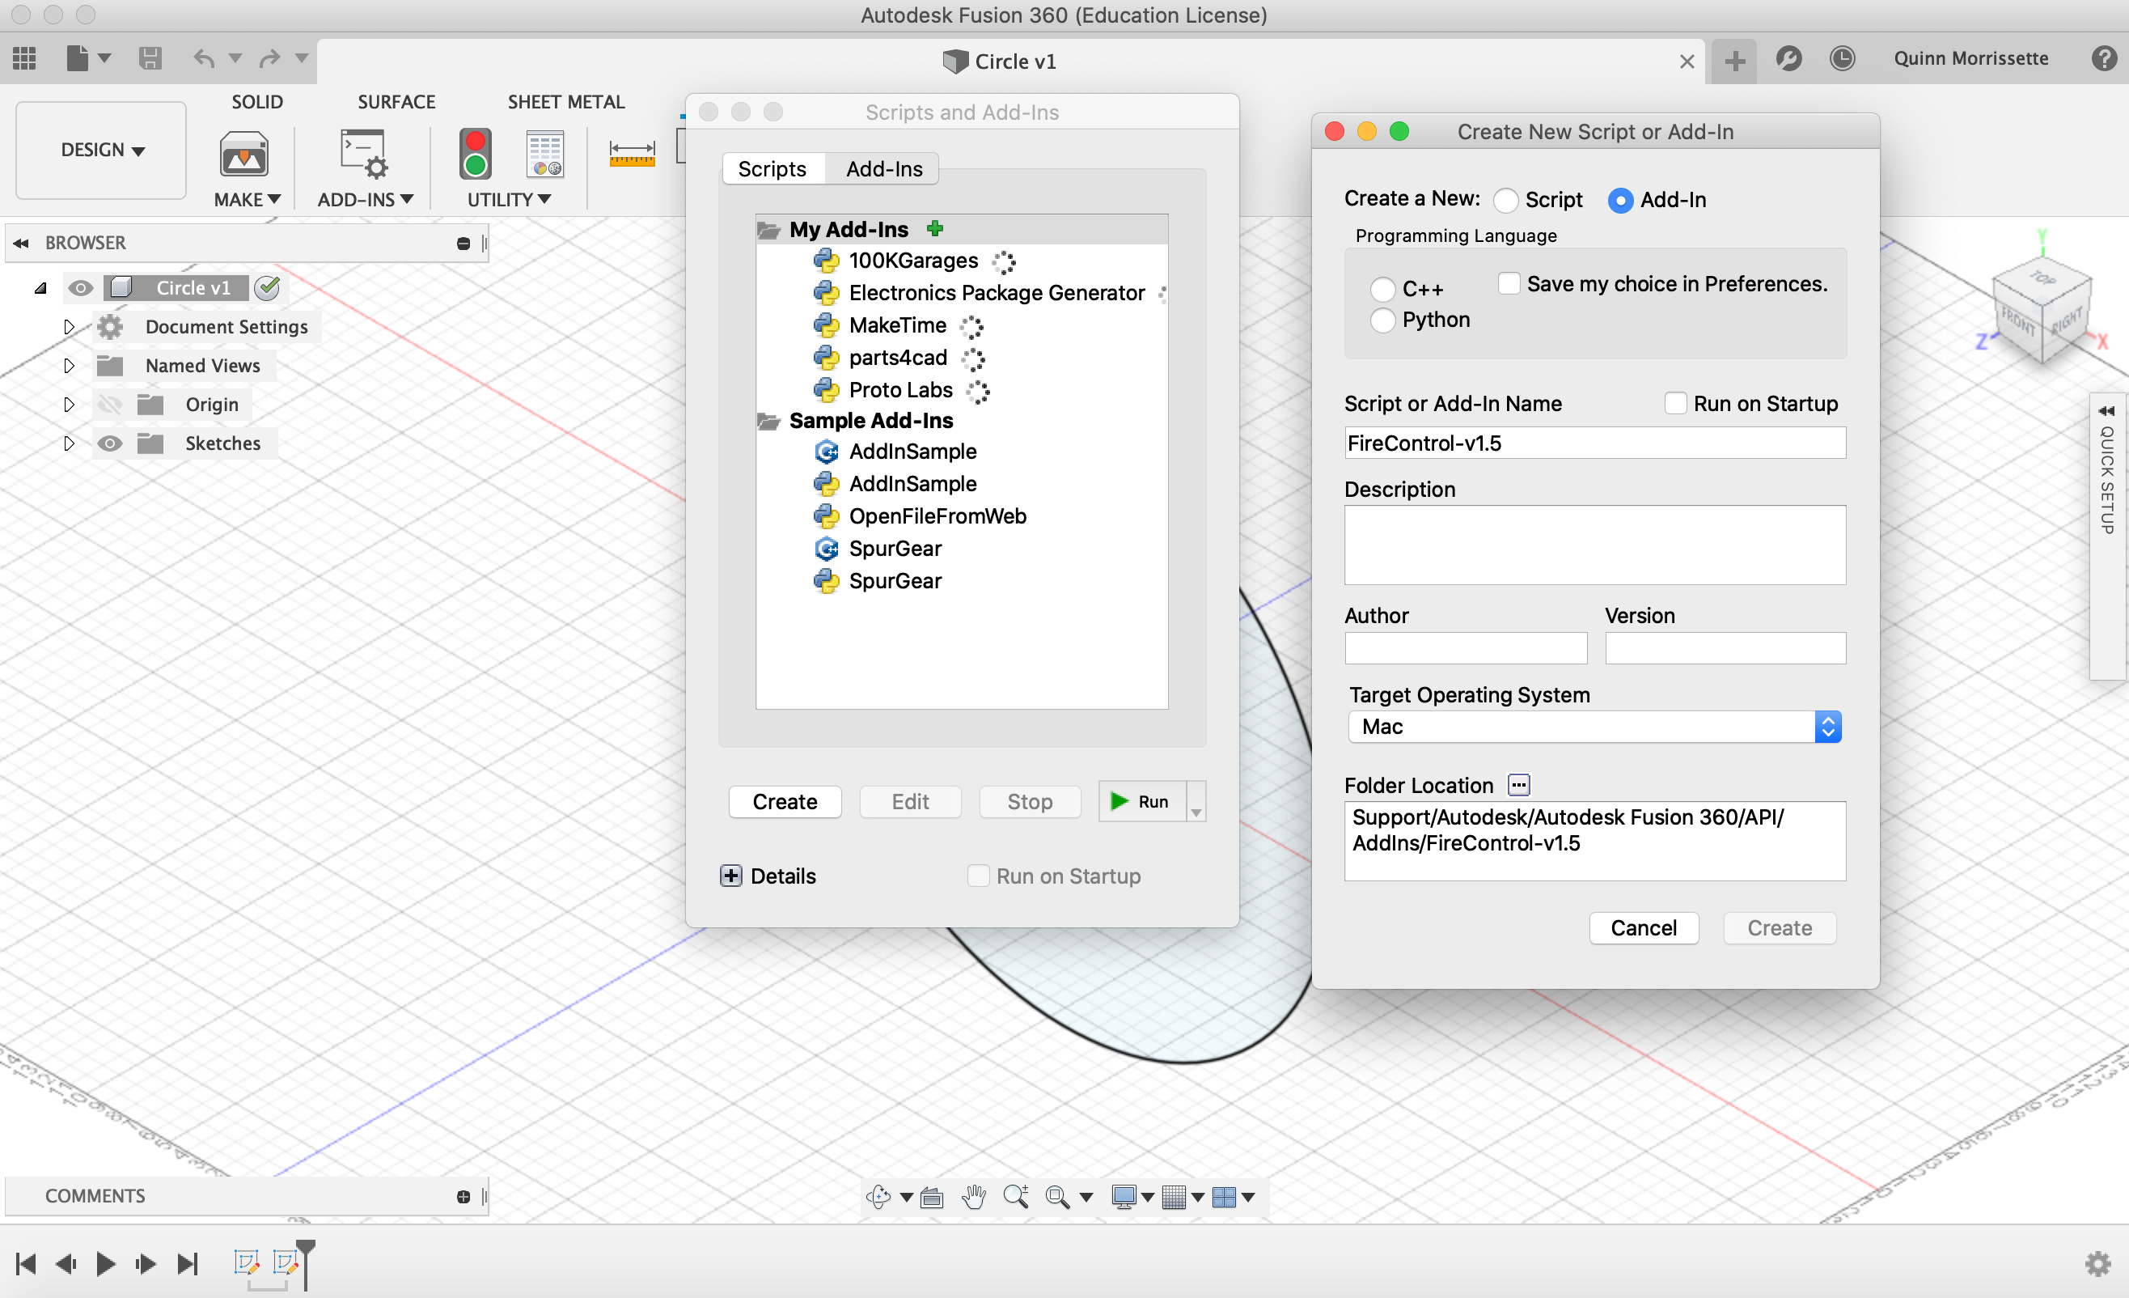Click the Make 3D print icon
The height and width of the screenshot is (1298, 2129).
coord(243,155)
